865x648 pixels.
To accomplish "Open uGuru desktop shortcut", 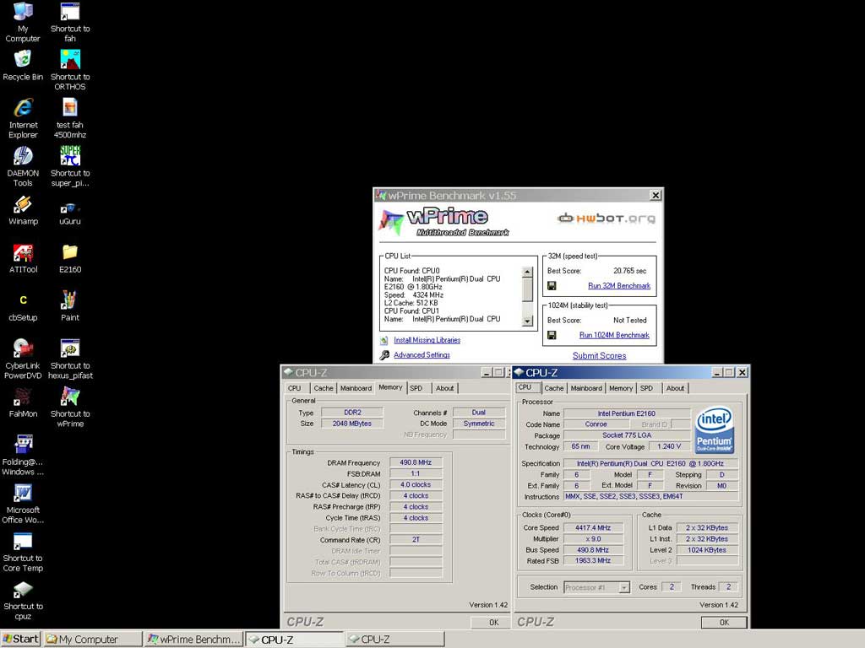I will pos(70,213).
